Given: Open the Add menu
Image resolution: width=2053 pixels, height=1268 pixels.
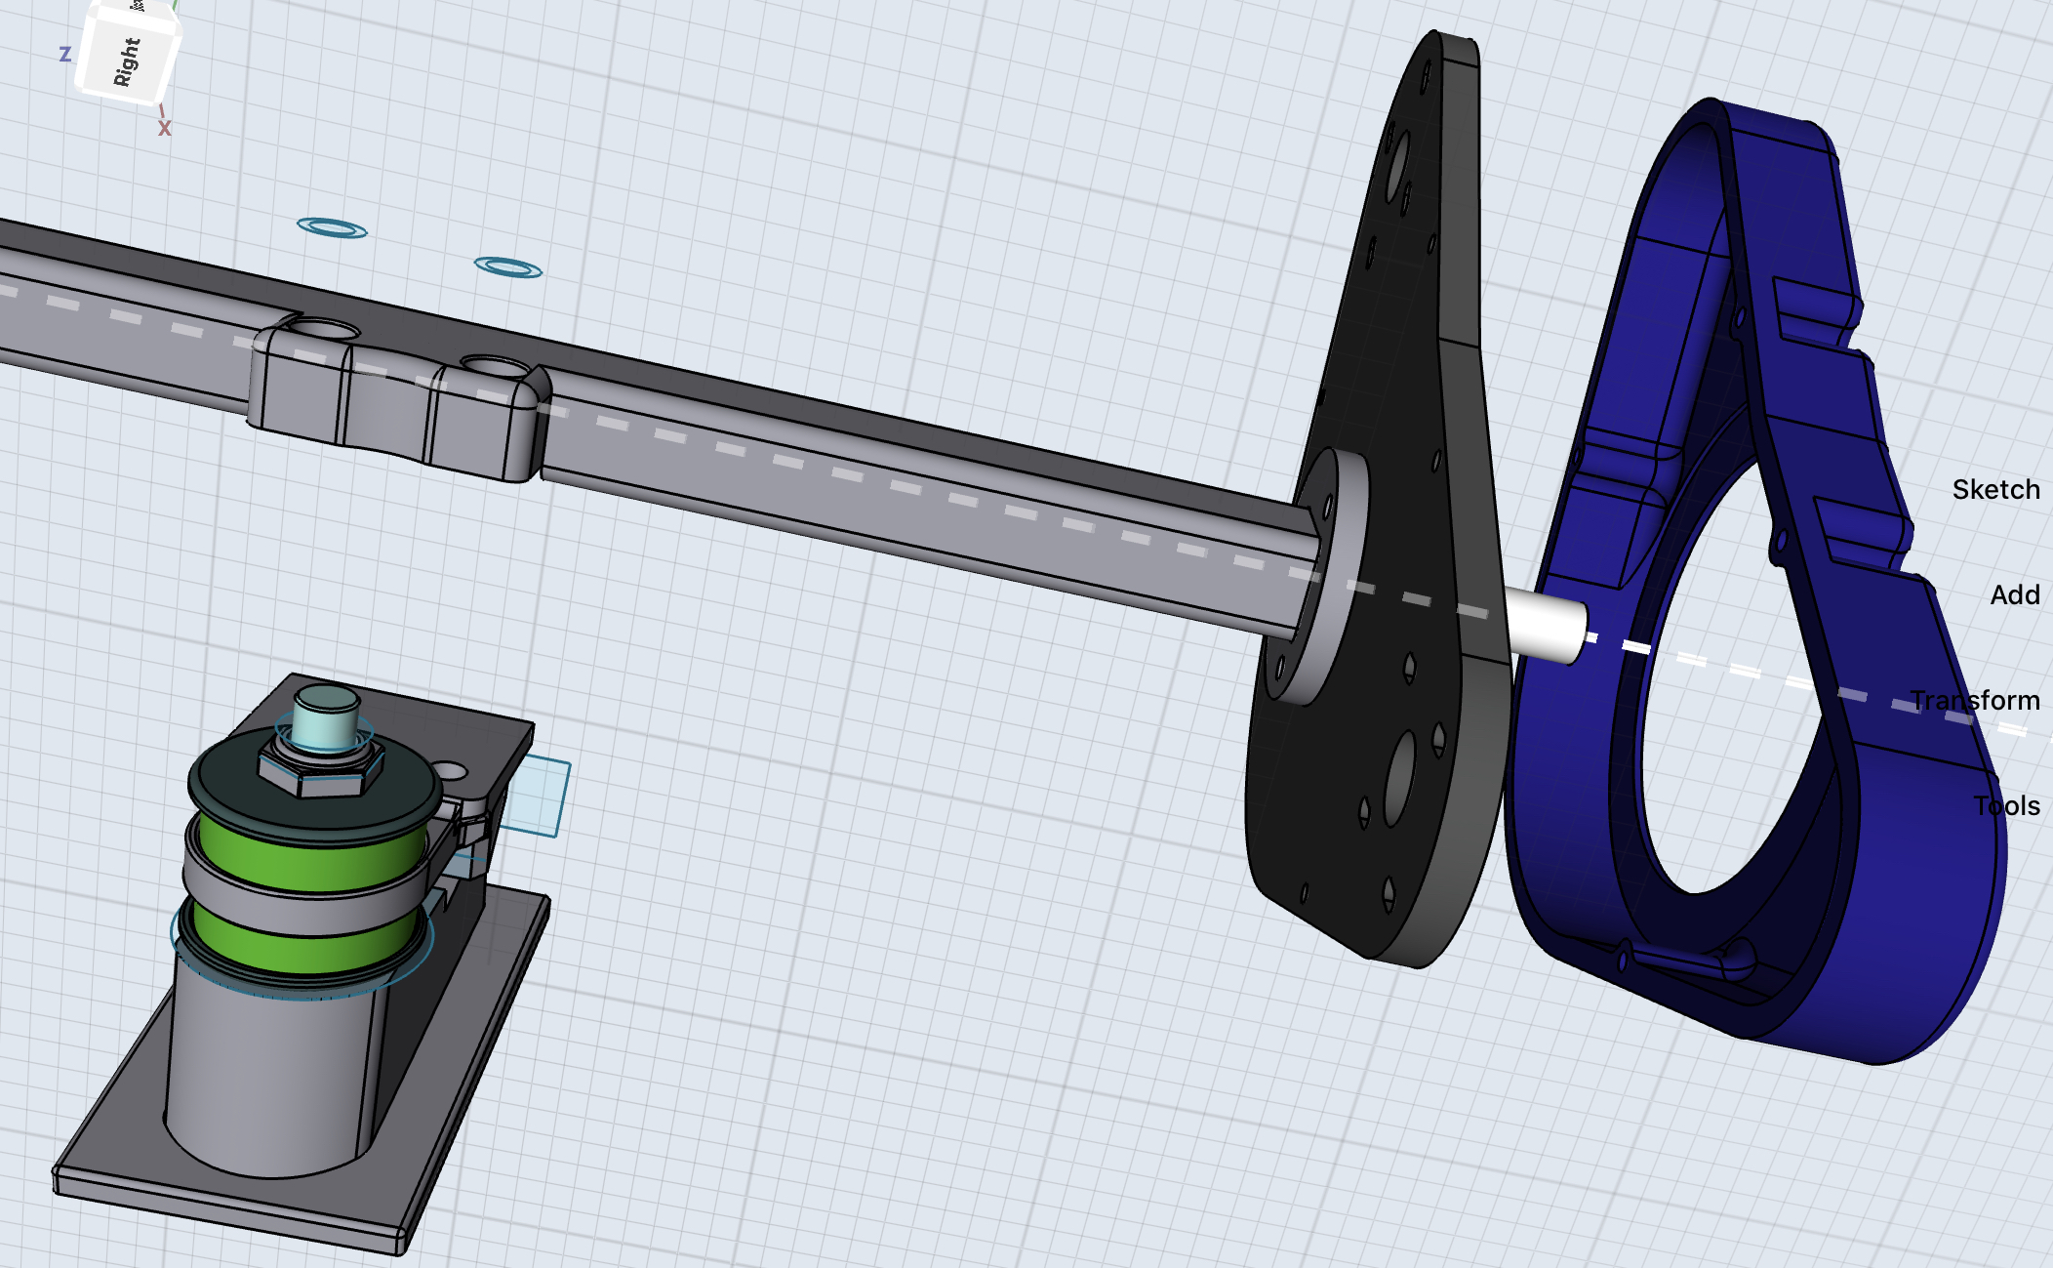Looking at the screenshot, I should pos(2014,595).
